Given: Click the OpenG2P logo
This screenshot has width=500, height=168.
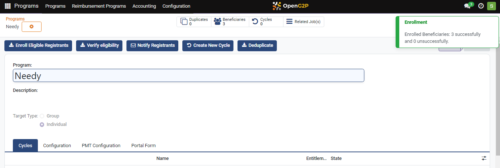Looking at the screenshot, I should point(290,6).
